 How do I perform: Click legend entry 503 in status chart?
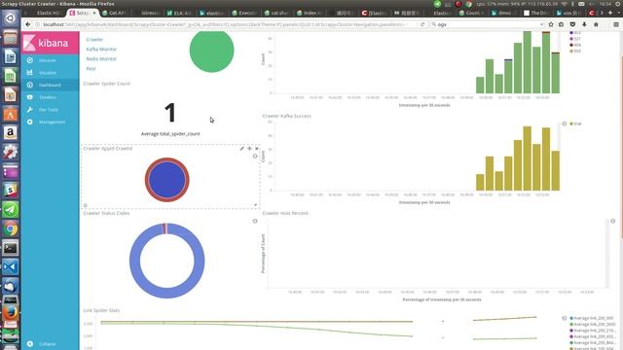coord(575,51)
